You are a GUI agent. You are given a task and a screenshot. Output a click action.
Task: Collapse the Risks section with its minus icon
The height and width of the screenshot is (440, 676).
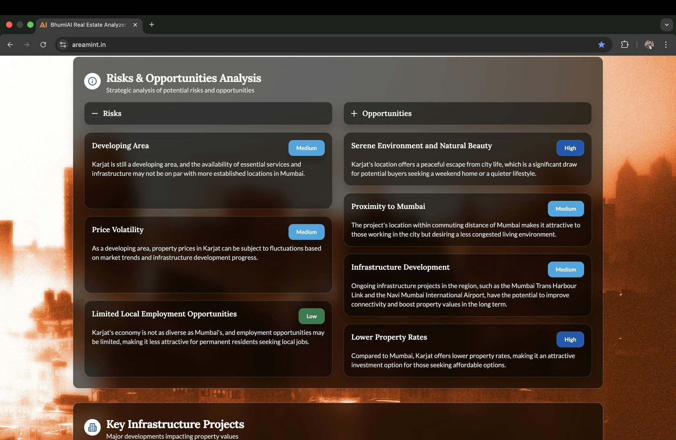pos(95,113)
